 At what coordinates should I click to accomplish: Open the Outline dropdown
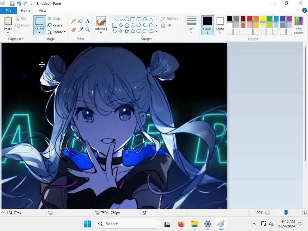171,19
